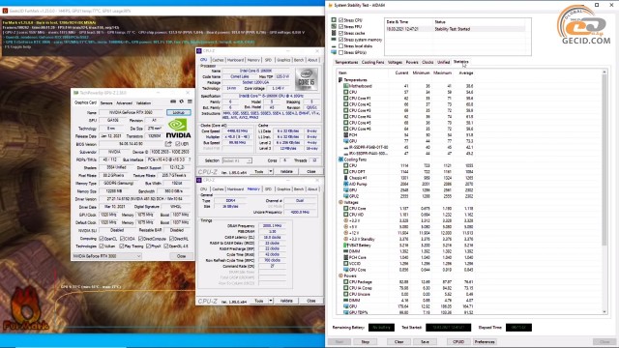The image size is (619, 348).
Task: Select the Stability Test Started log row
Action: click(456, 29)
